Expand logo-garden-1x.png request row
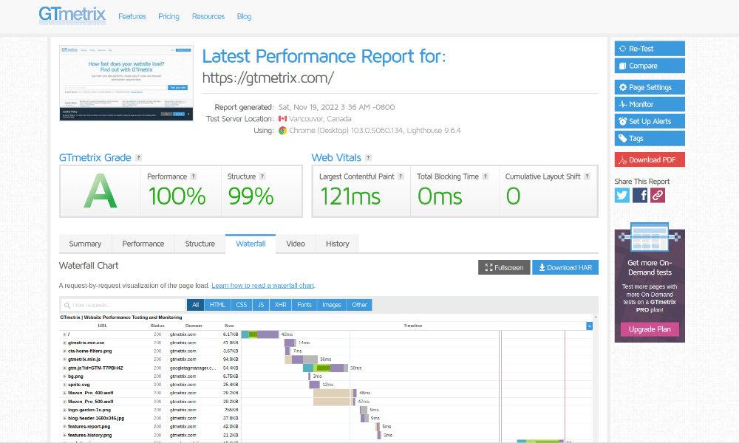Screen dimensions: 739x443 pos(64,410)
